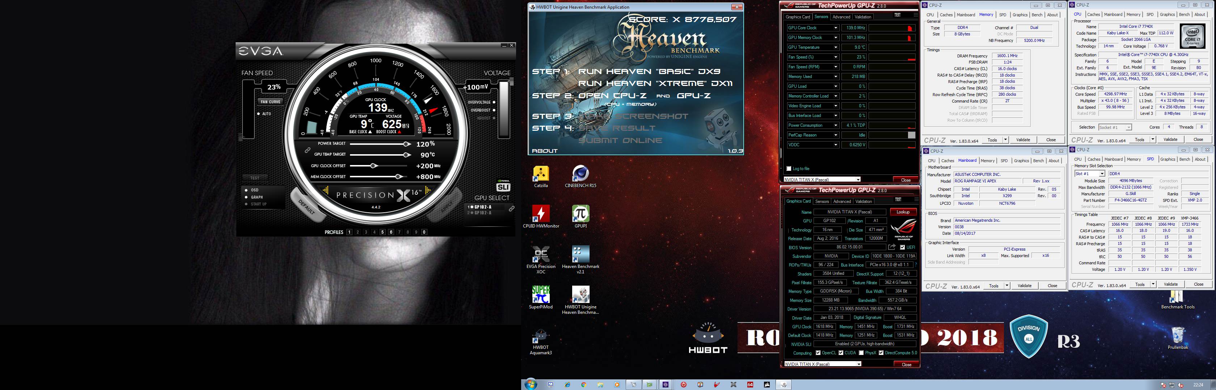The image size is (1216, 390).
Task: Enable the Log to file checkbox
Action: click(788, 169)
